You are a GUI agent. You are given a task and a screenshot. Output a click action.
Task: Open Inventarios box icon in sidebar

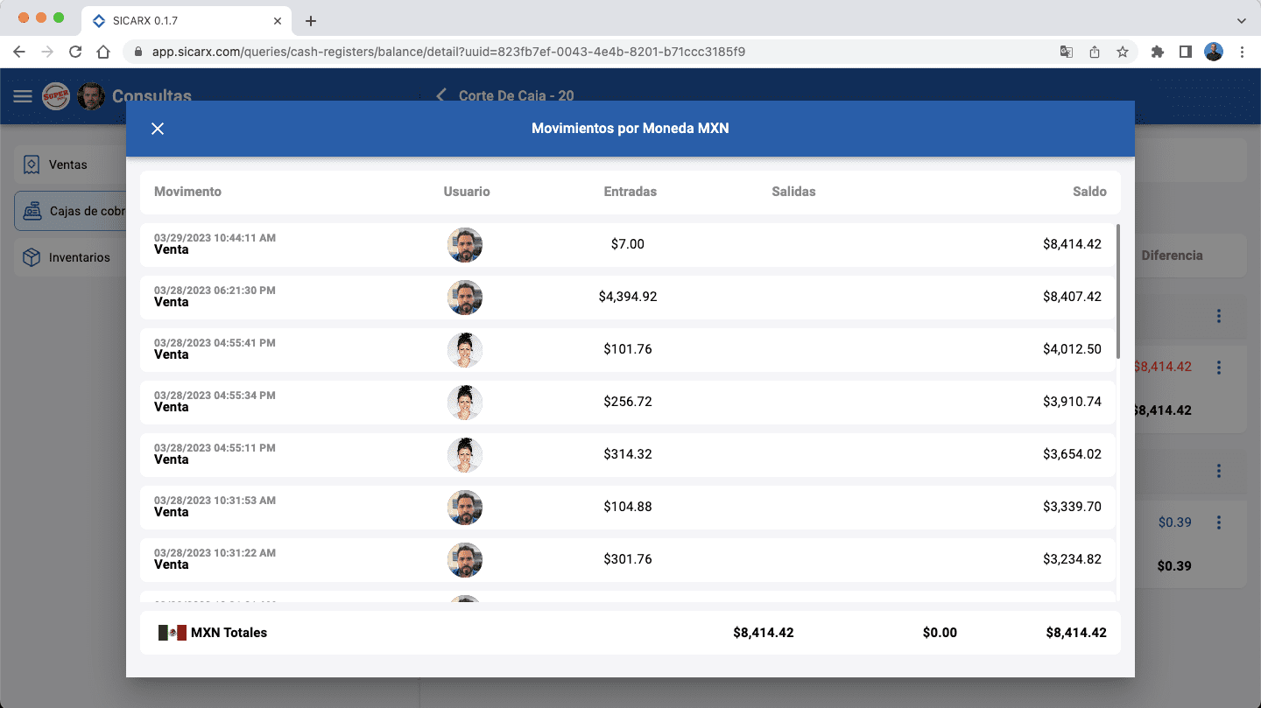[x=32, y=257]
